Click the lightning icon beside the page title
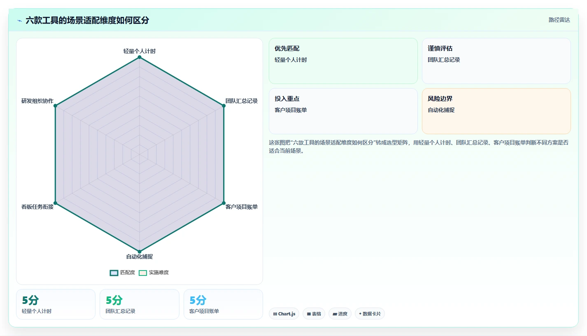 19,20
